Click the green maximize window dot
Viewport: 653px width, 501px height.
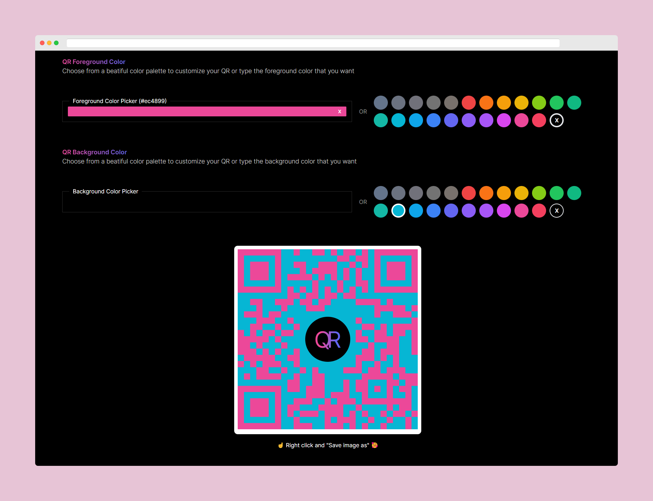(56, 43)
